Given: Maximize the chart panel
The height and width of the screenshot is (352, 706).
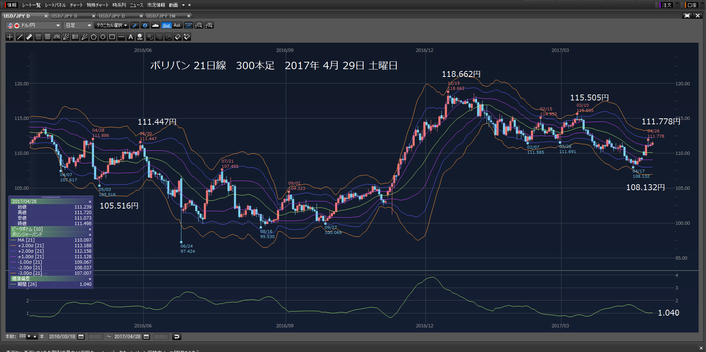Looking at the screenshot, I should (x=687, y=16).
